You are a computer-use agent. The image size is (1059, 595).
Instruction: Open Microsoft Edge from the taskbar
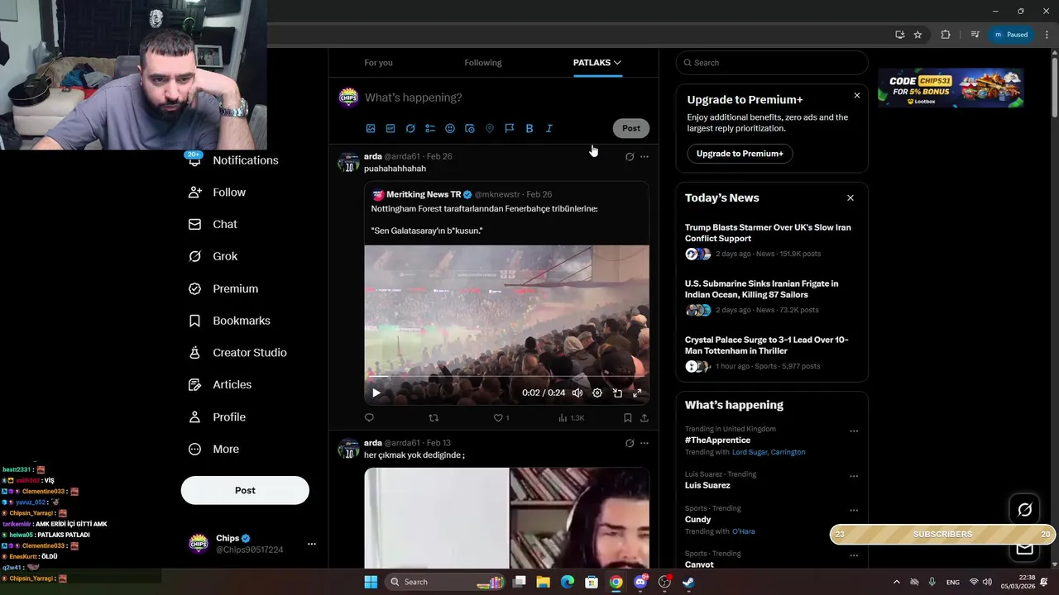(568, 582)
